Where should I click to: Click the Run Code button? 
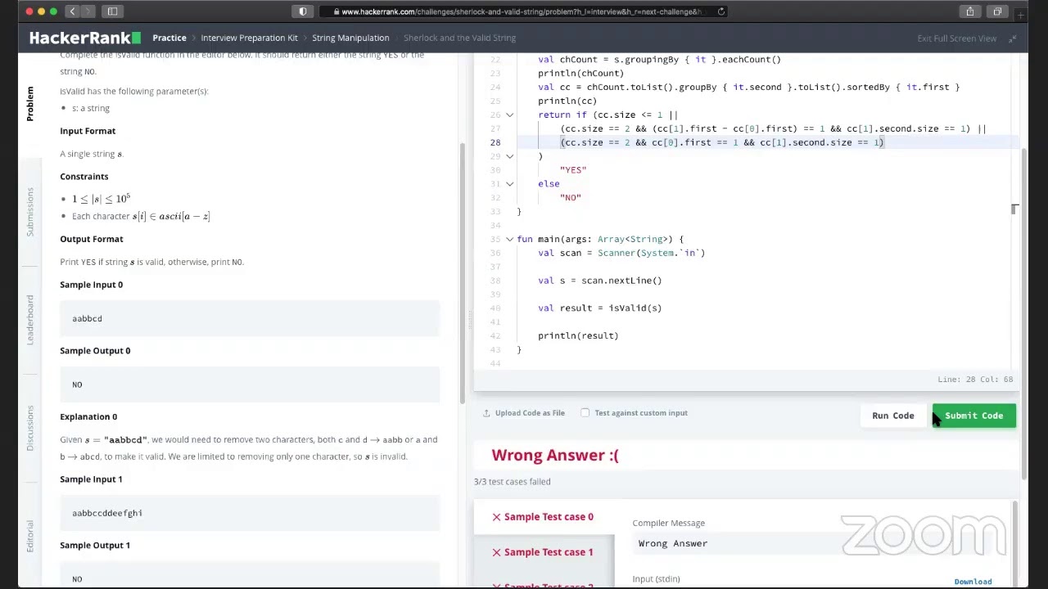point(892,416)
